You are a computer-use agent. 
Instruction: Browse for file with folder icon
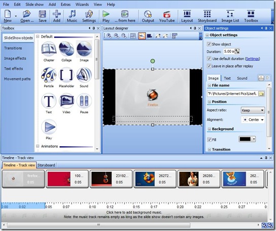tap(261, 93)
